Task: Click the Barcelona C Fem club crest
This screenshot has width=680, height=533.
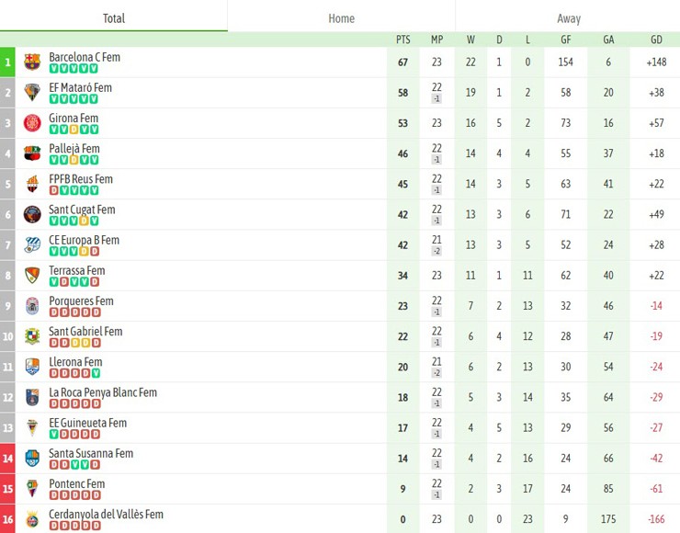Action: click(x=32, y=62)
